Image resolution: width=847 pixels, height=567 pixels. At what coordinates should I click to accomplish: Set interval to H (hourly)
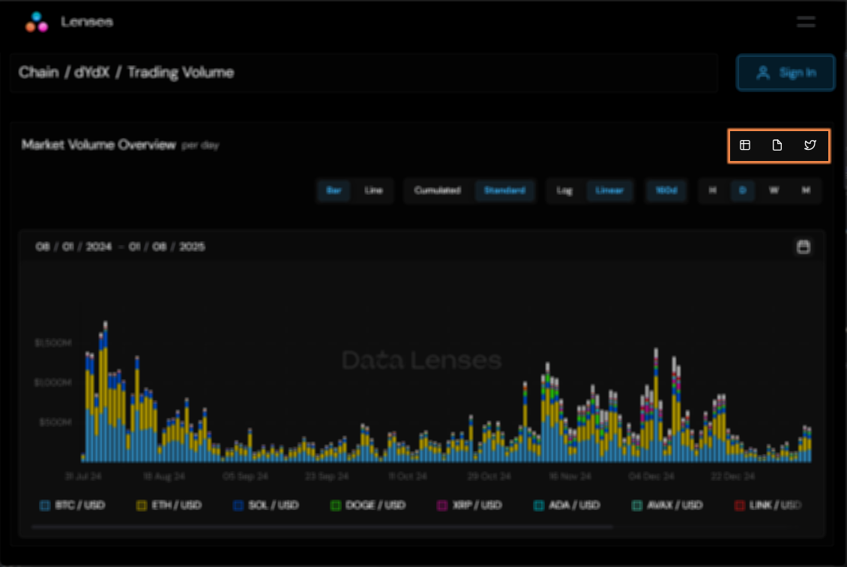click(x=712, y=191)
